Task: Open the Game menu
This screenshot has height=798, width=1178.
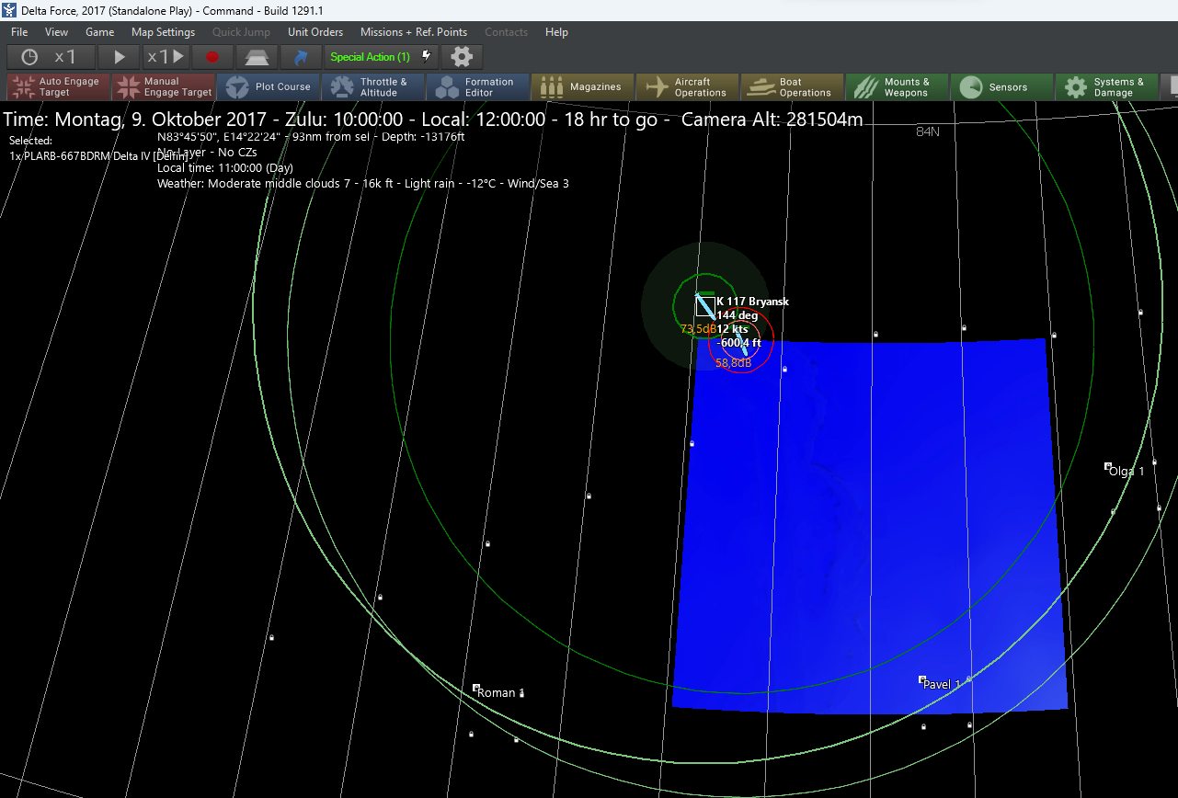Action: pos(99,32)
